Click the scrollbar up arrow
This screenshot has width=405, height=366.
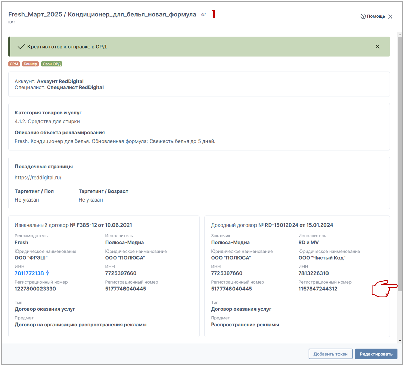tap(400, 34)
